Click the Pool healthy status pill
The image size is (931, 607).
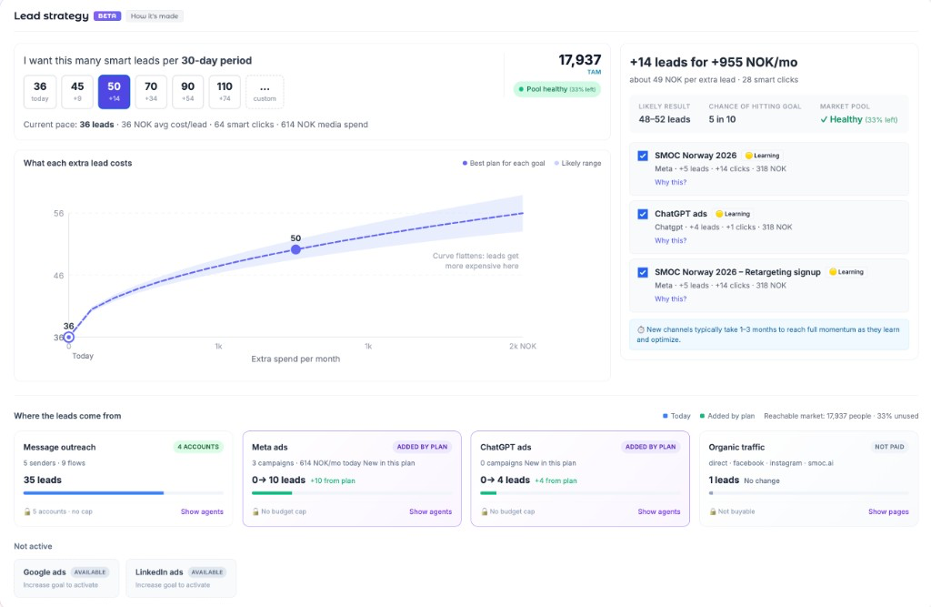coord(557,89)
